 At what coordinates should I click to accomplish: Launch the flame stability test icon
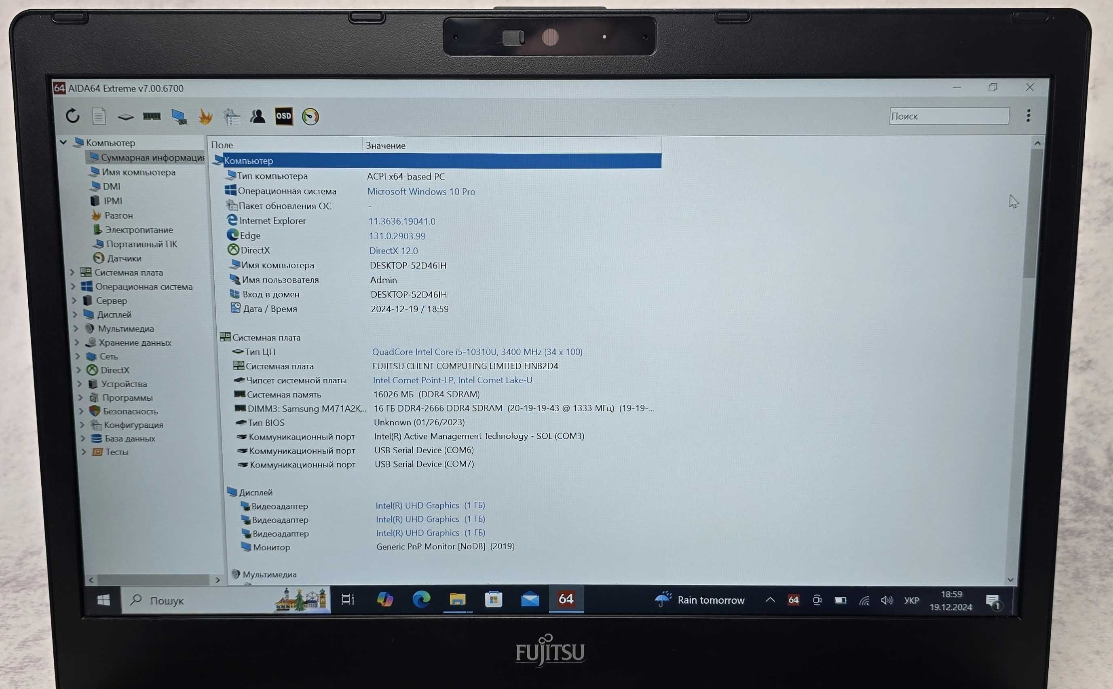205,117
